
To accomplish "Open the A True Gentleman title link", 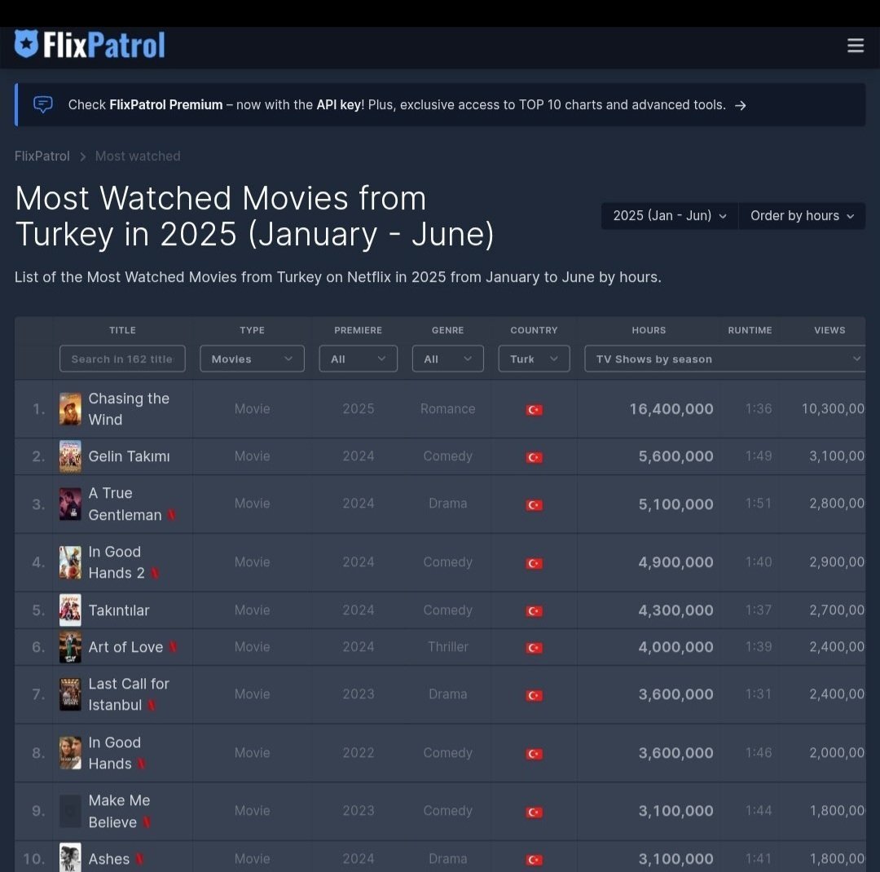I will pos(125,504).
